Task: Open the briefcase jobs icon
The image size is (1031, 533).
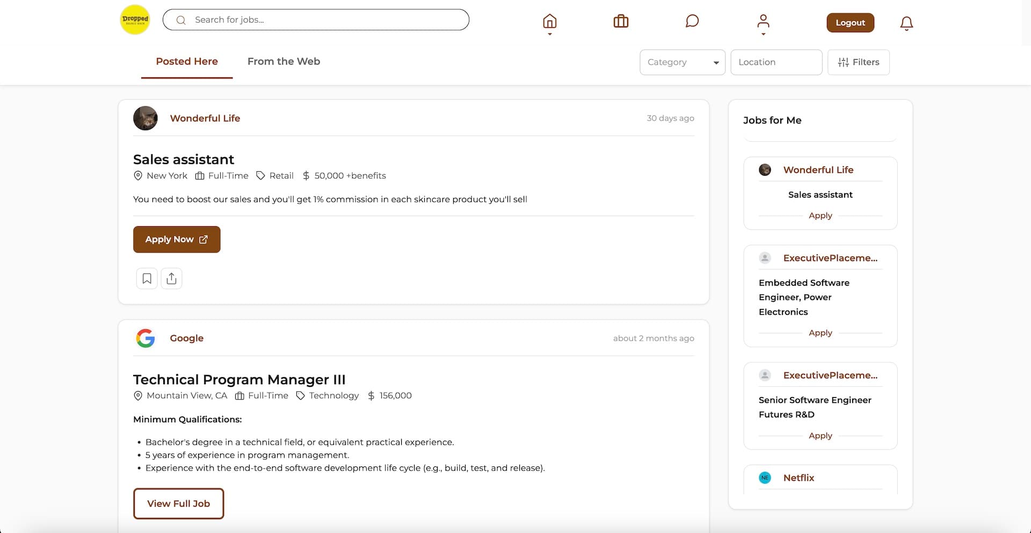Action: pyautogui.click(x=621, y=21)
